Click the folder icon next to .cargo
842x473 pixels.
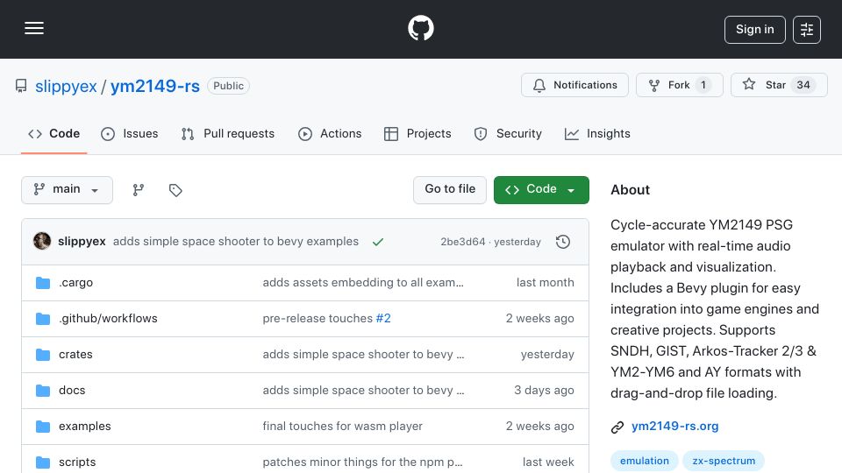(43, 283)
